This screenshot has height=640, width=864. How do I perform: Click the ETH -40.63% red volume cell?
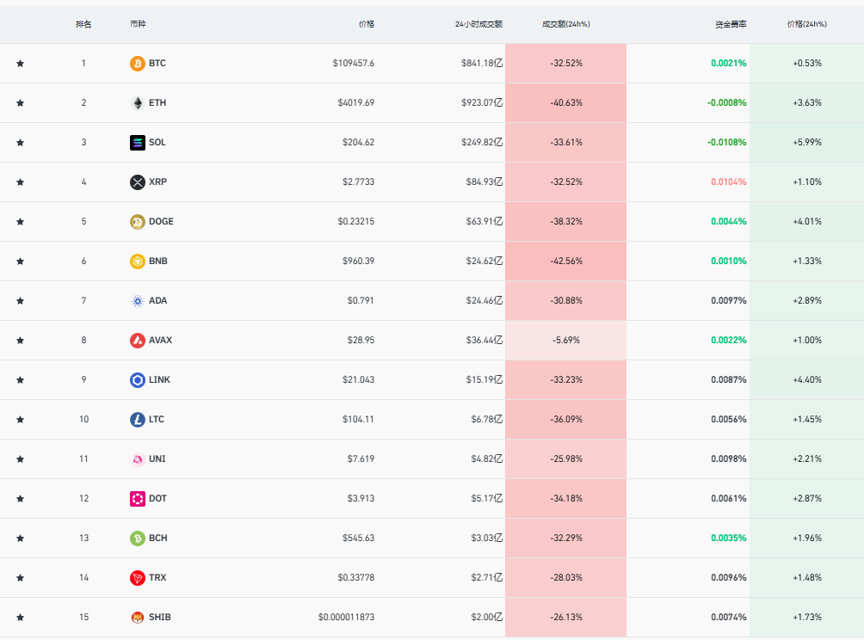tap(565, 103)
